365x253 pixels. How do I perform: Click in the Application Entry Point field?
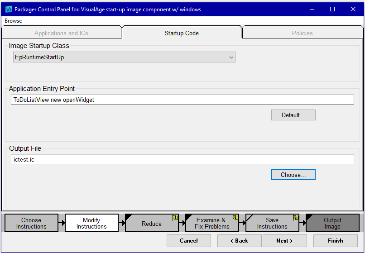(x=182, y=100)
